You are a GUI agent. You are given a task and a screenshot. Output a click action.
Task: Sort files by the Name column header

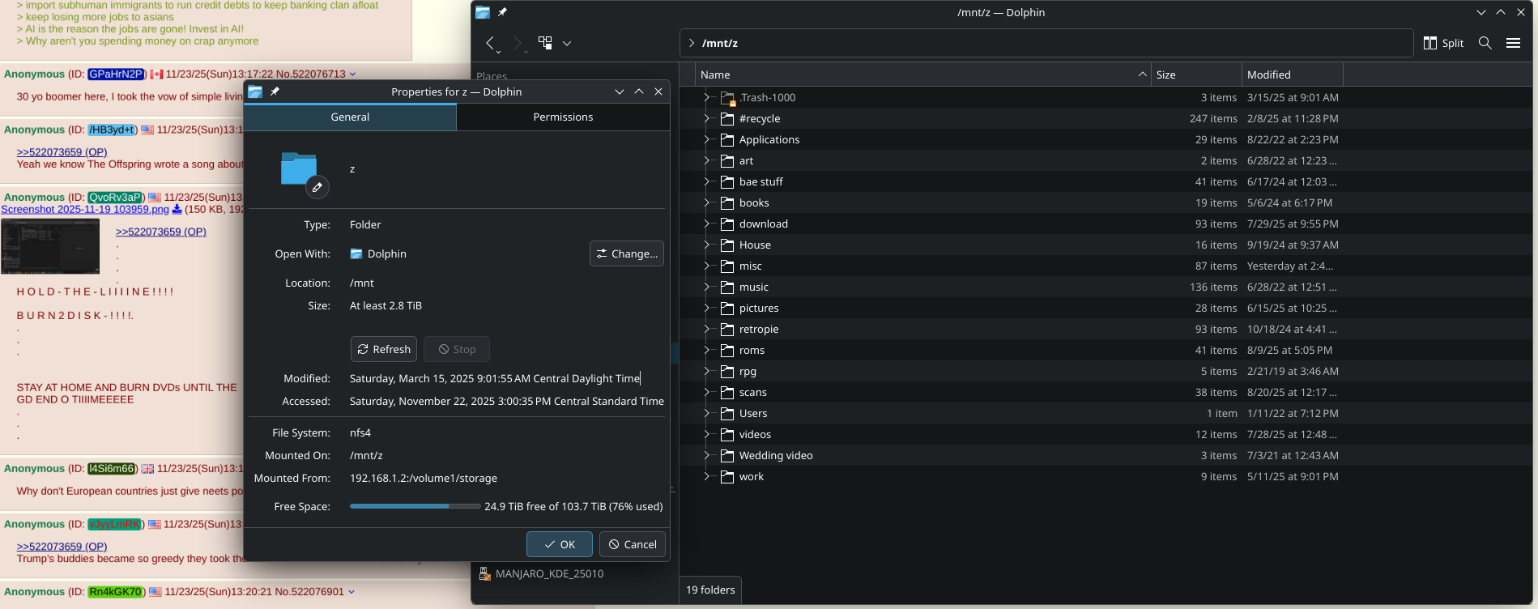[922, 75]
